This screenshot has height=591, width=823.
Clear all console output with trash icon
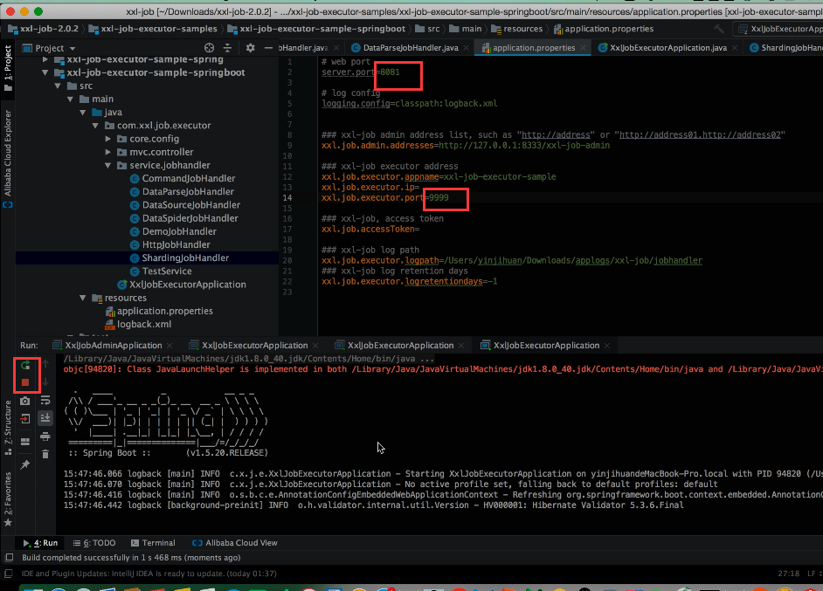tap(45, 454)
